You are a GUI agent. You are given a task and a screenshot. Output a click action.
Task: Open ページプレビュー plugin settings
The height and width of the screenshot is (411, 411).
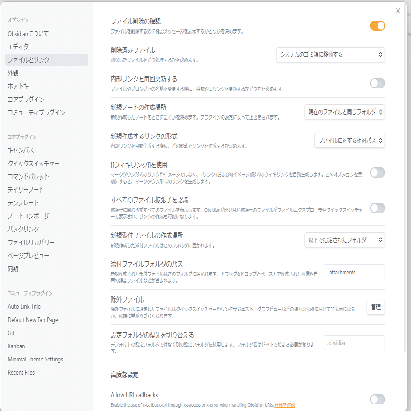coord(46,256)
